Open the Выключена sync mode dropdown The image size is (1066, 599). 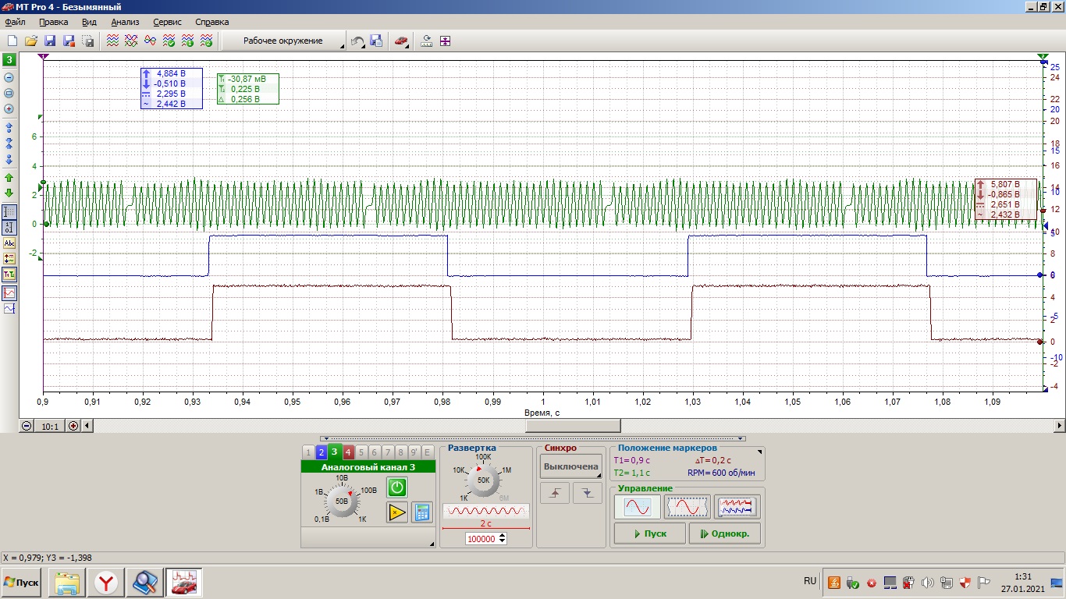pos(571,466)
